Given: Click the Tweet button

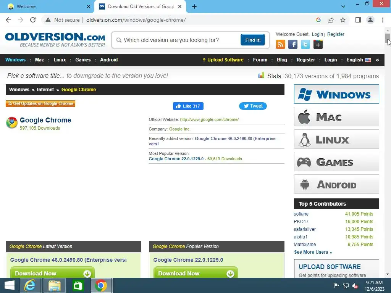Looking at the screenshot, I should point(253,106).
